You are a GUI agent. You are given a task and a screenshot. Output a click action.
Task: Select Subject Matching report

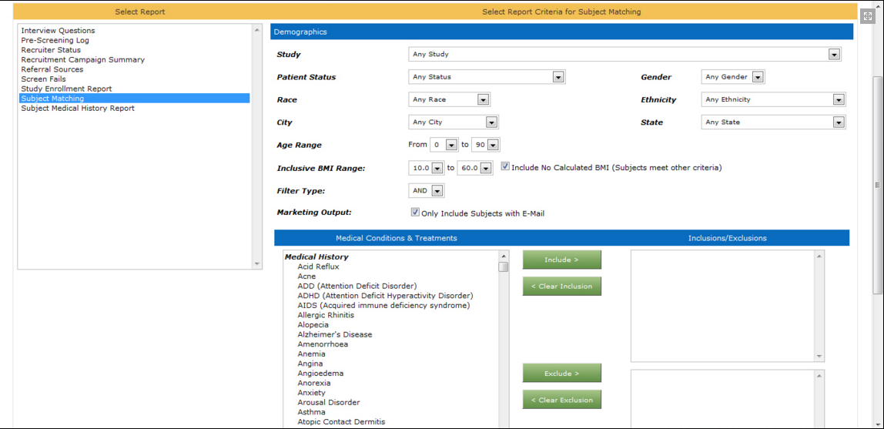coord(134,98)
